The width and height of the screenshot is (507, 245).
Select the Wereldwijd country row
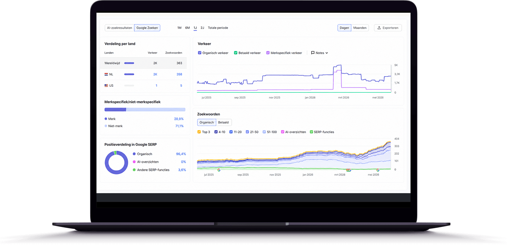143,63
